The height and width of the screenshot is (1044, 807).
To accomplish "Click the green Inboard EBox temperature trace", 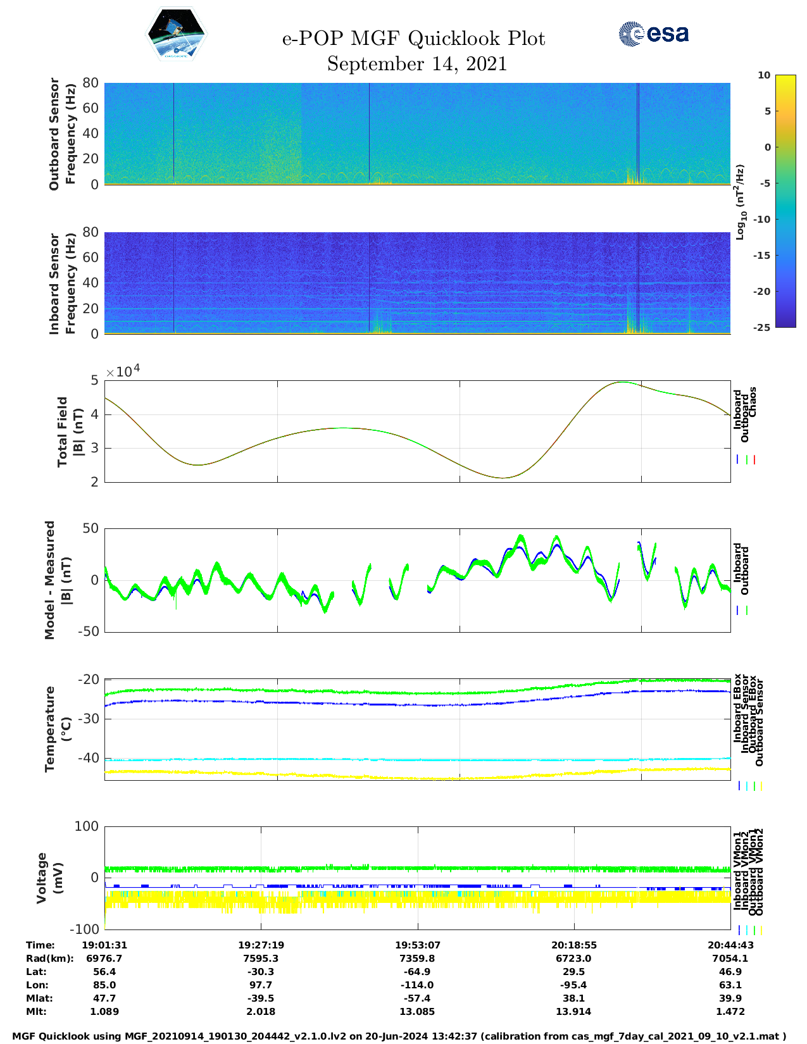I will 417,691.
